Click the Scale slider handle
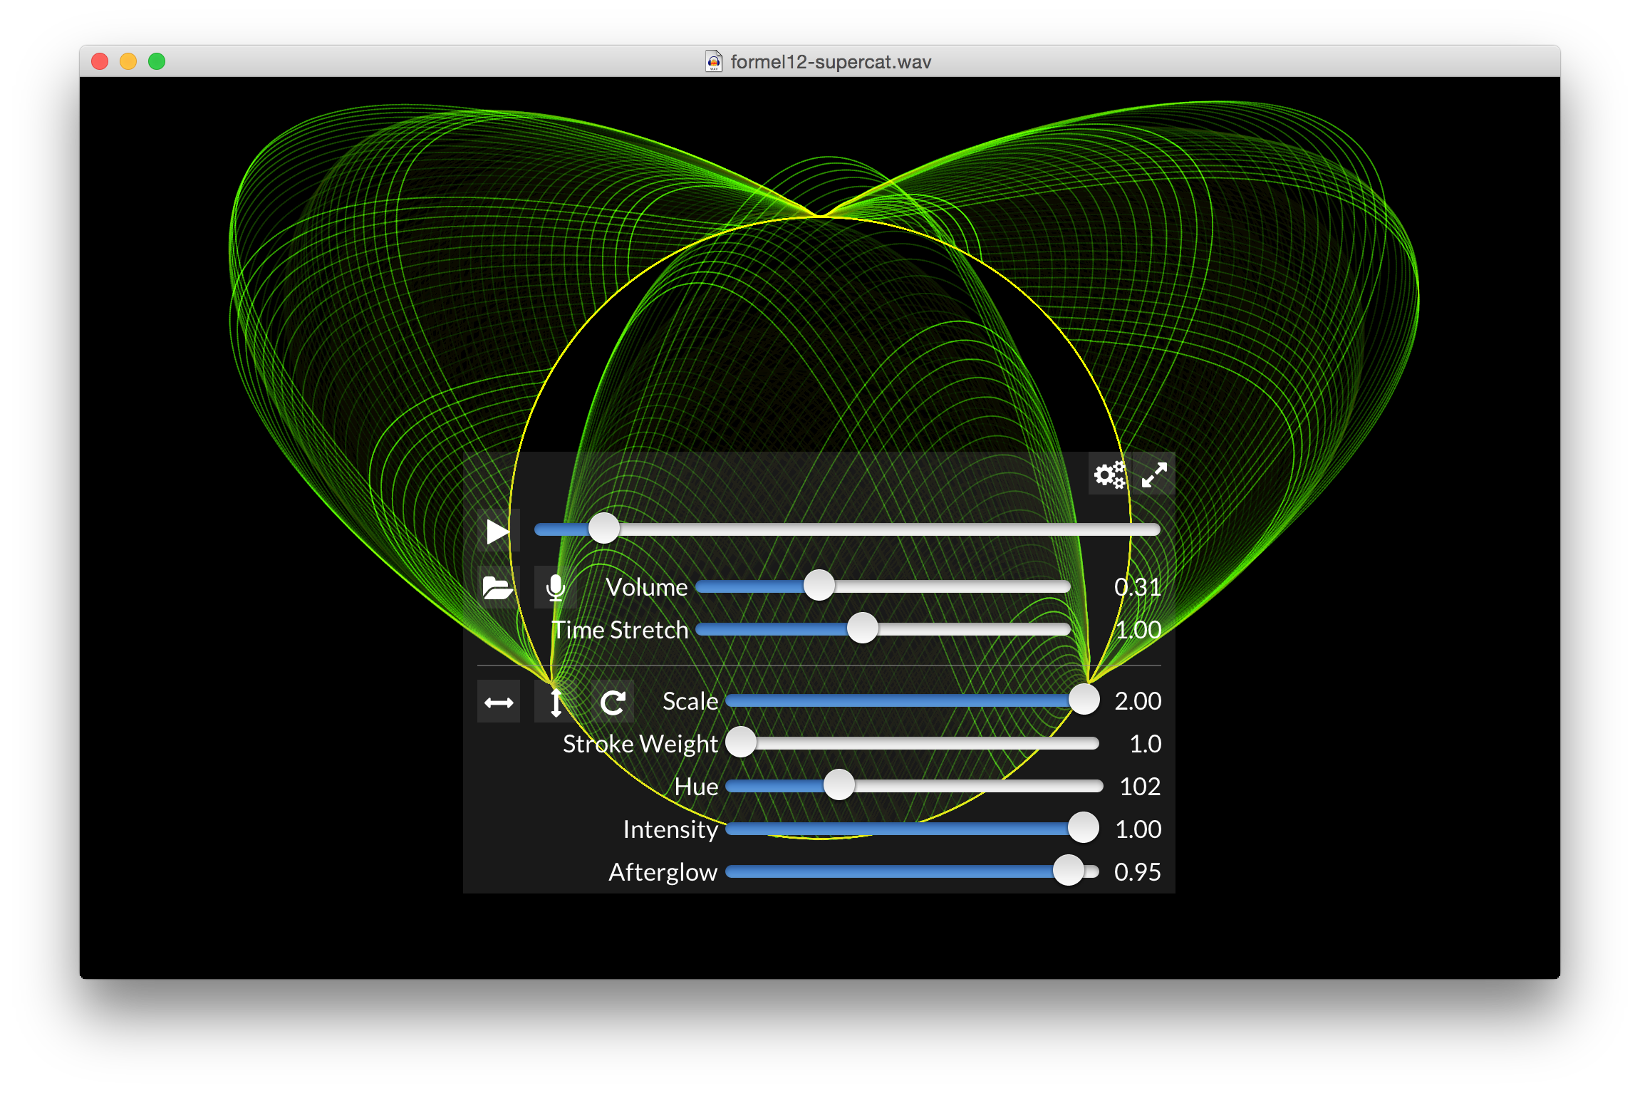The height and width of the screenshot is (1093, 1640). pyautogui.click(x=1084, y=700)
